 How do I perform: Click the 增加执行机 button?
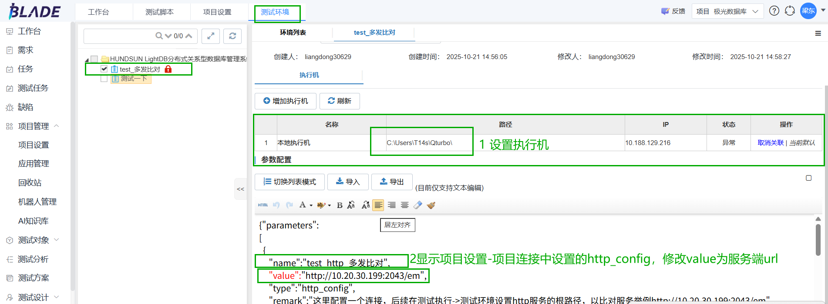point(286,101)
